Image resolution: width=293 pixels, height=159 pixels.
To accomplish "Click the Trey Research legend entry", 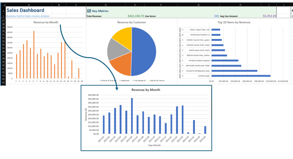I will click(x=140, y=81).
